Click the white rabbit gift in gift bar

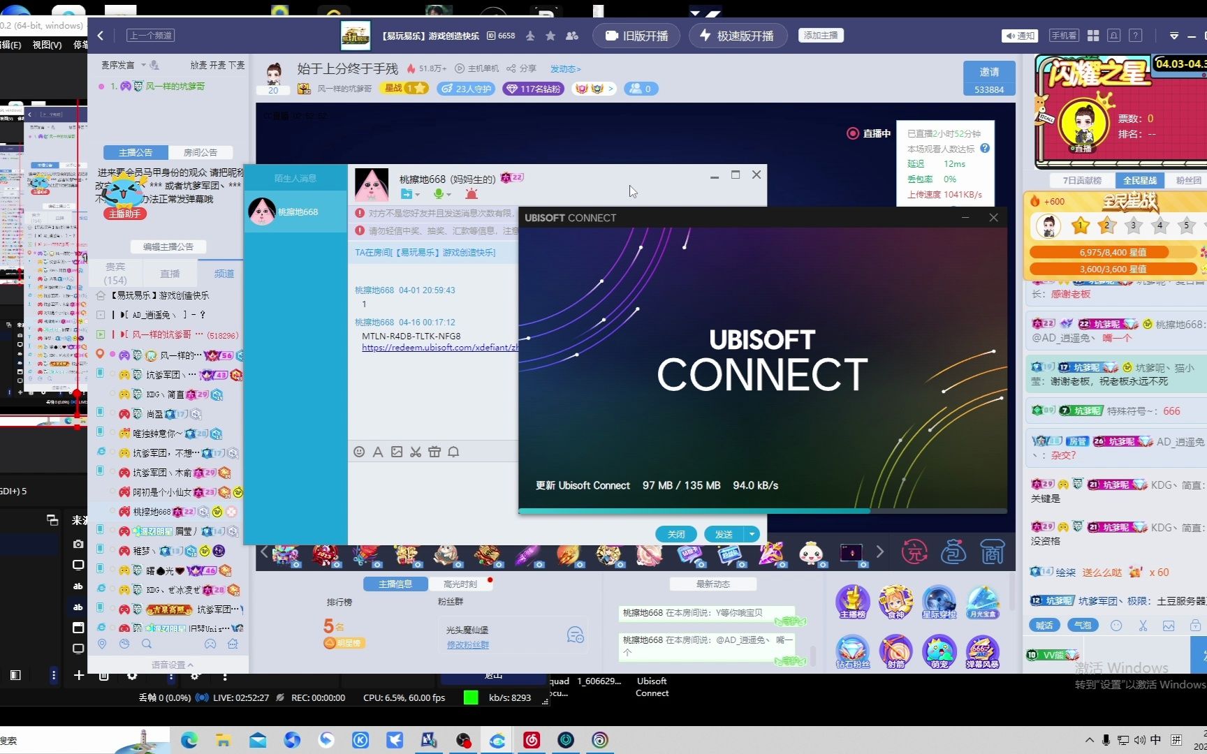click(x=811, y=553)
